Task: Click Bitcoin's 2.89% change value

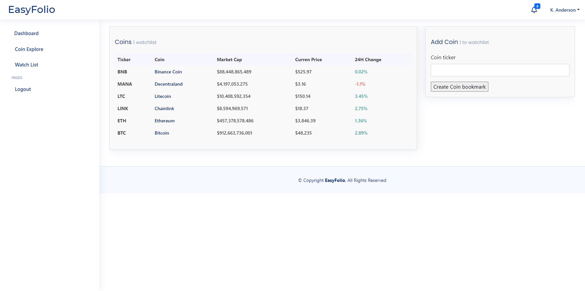Action: pyautogui.click(x=361, y=133)
